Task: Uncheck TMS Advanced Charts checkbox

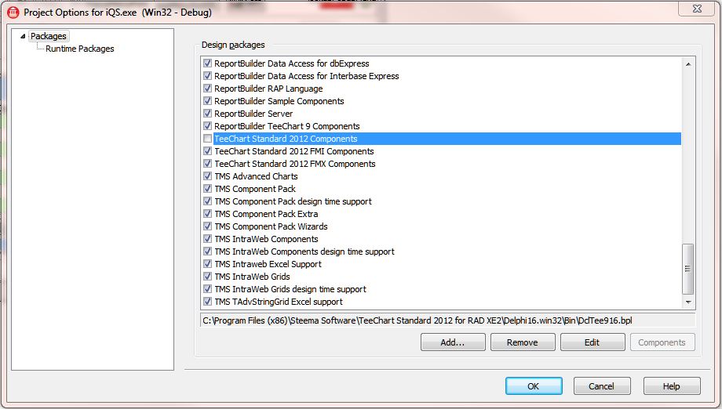Action: tap(208, 176)
